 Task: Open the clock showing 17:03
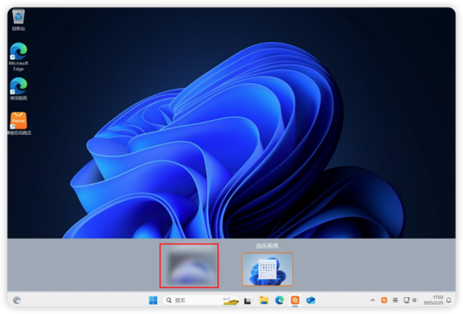tap(433, 300)
